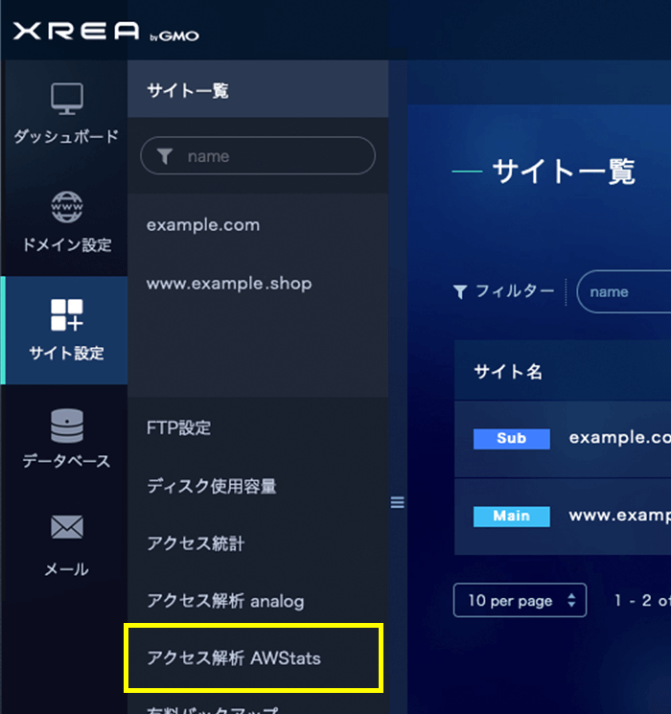Click the mail envelope icon
Image resolution: width=671 pixels, height=714 pixels.
(x=66, y=527)
